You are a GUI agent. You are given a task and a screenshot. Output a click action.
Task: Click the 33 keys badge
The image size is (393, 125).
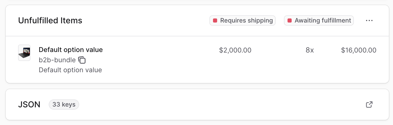64,105
